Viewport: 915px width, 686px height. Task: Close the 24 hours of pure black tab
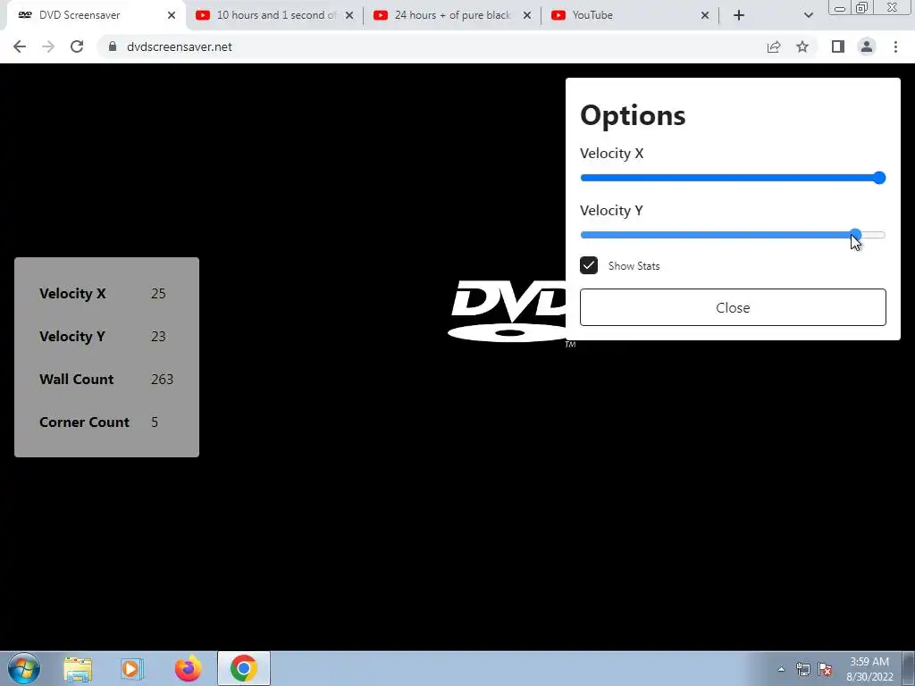click(x=527, y=15)
